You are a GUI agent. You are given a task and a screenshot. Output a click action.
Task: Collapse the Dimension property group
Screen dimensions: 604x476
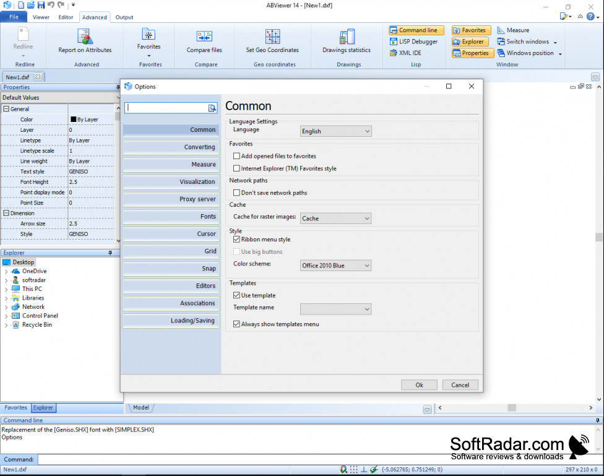click(6, 213)
